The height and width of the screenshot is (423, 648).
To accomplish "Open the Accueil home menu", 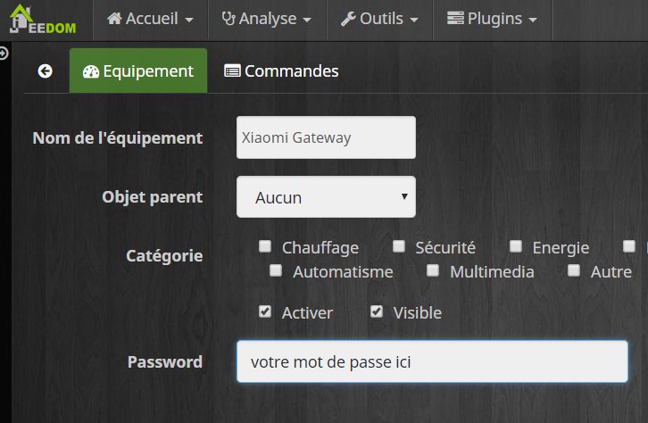I will 150,19.
